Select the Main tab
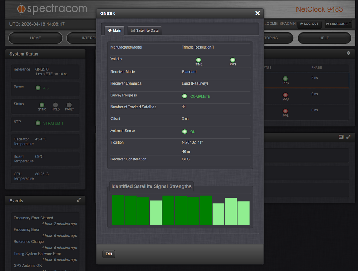The width and height of the screenshot is (358, 271). coord(115,30)
